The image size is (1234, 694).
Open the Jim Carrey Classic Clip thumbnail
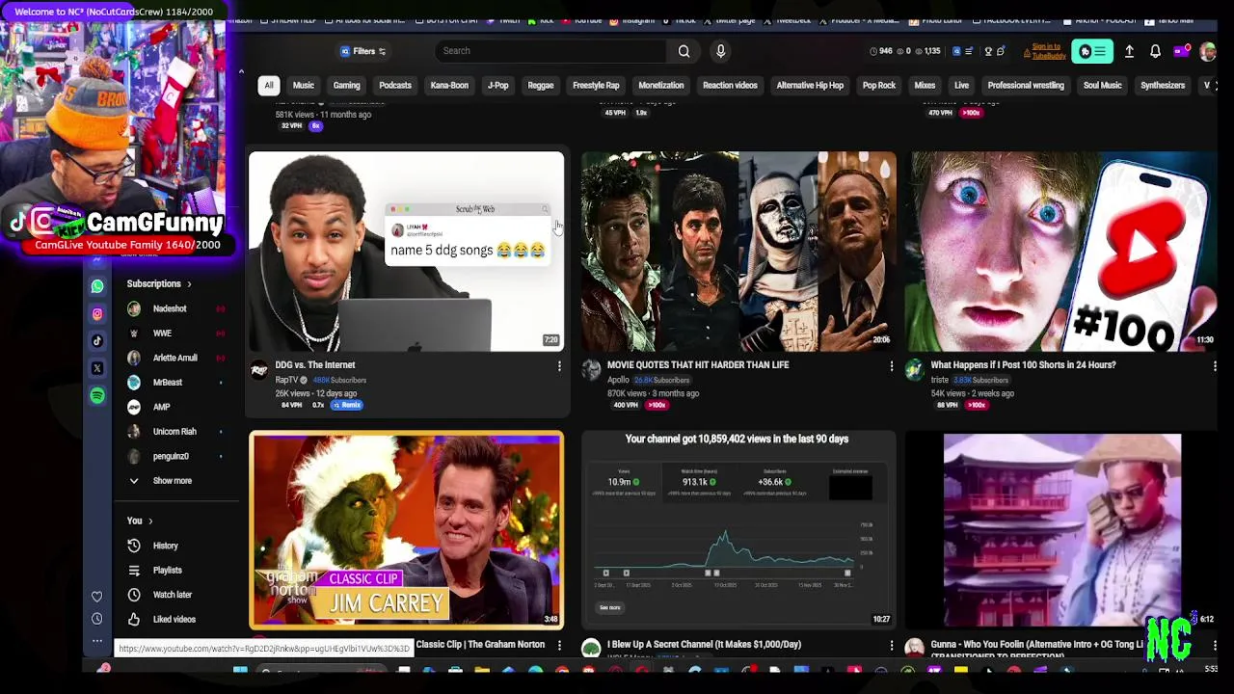tap(406, 530)
